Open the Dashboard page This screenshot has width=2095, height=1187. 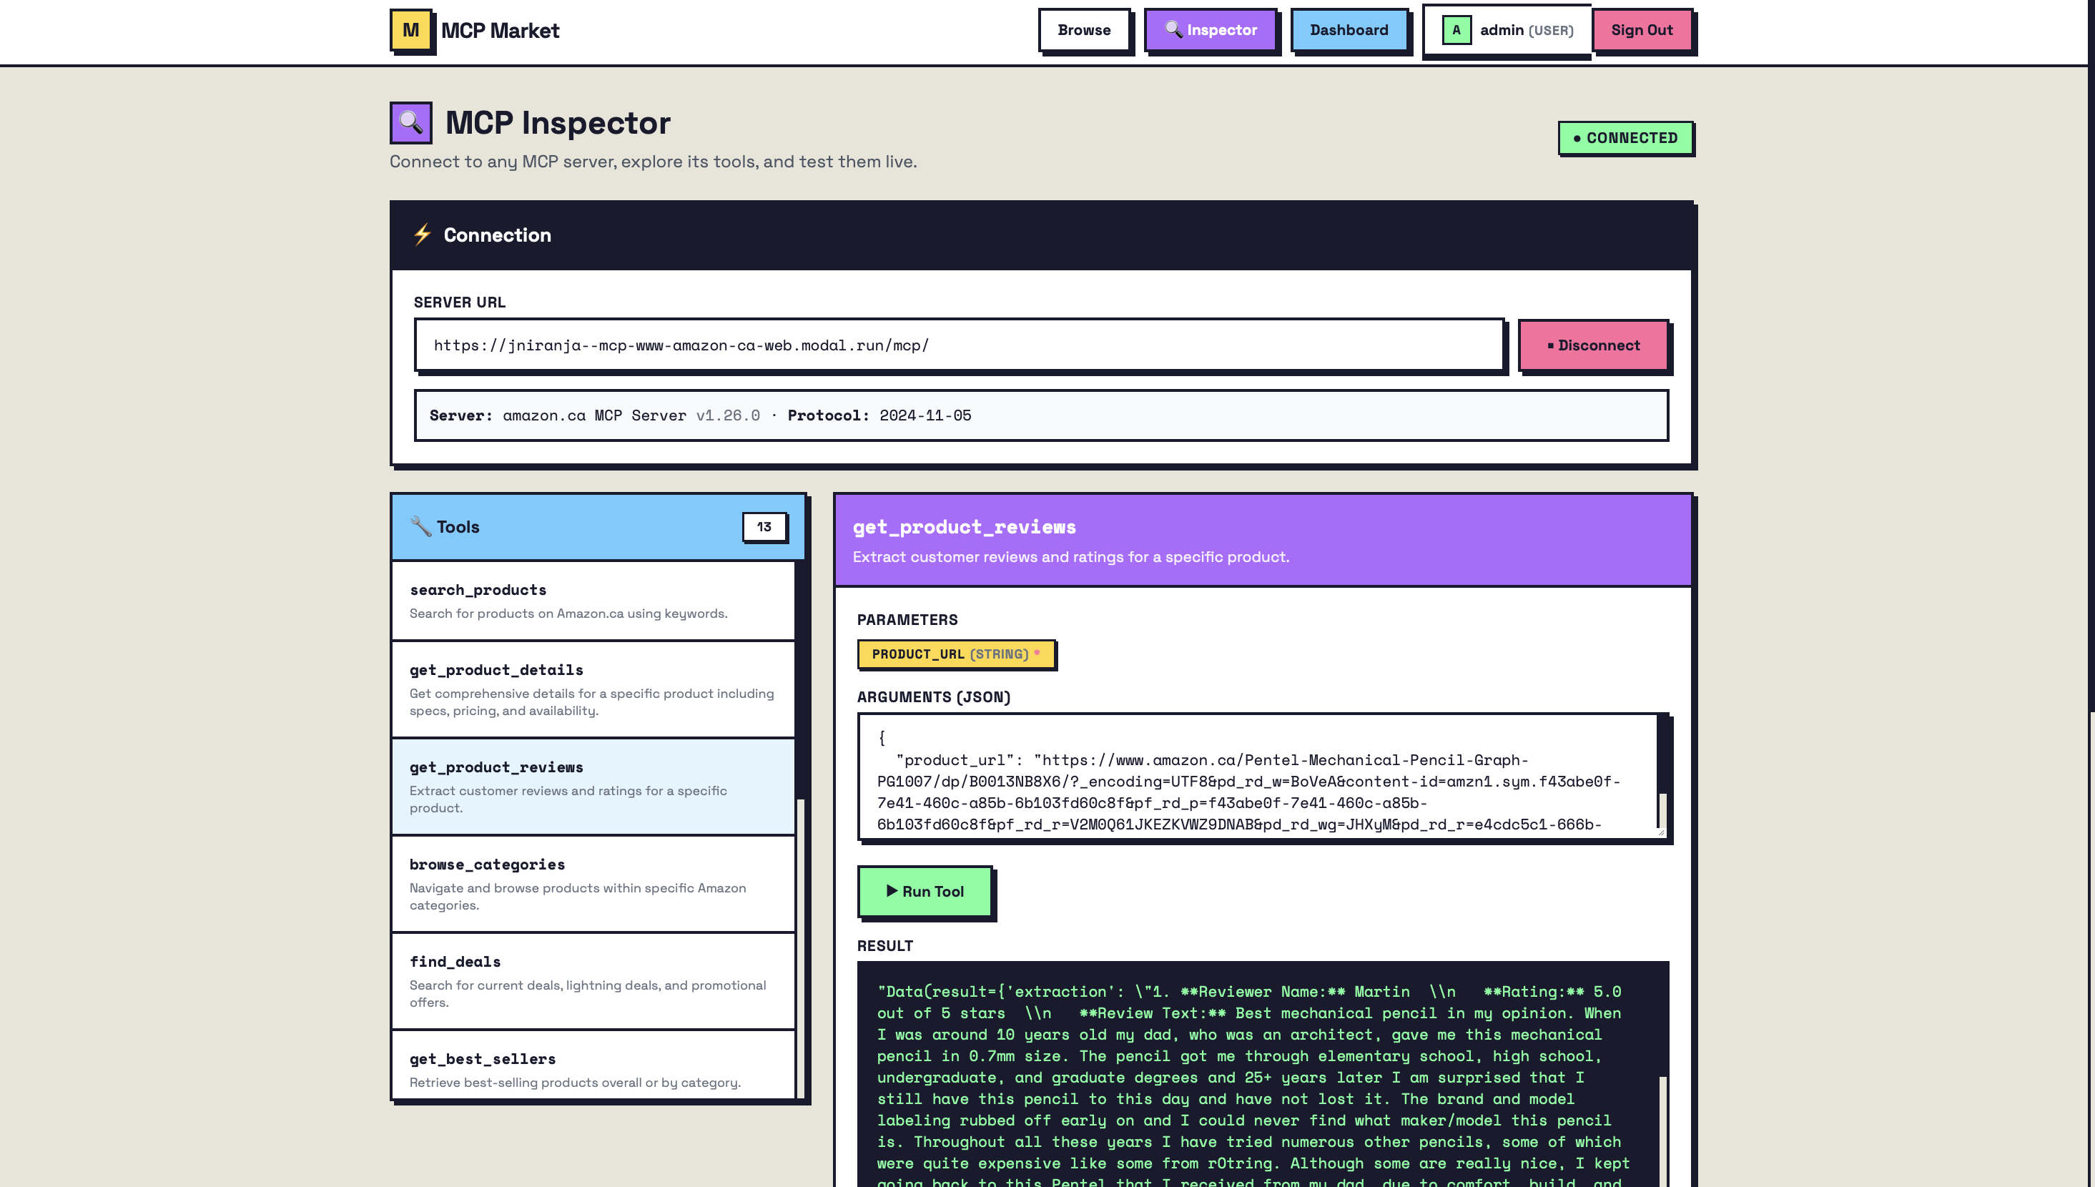pos(1349,30)
